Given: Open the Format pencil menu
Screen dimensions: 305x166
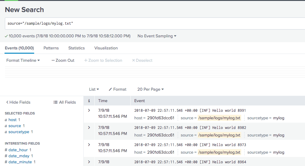Looking at the screenshot, I should [x=118, y=89].
